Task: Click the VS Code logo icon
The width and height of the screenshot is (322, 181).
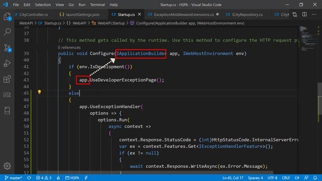Action: point(6,5)
